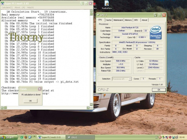Click the OK button in CPU-Z
The width and height of the screenshot is (187, 140).
pyautogui.click(x=159, y=90)
